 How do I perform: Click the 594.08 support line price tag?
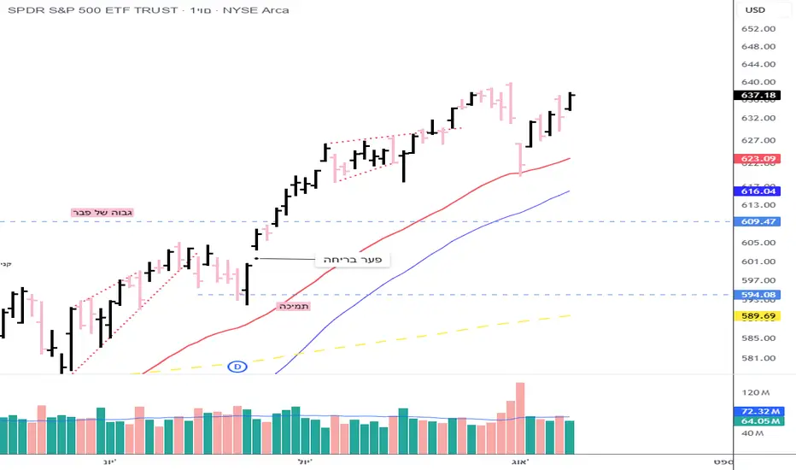coord(758,295)
